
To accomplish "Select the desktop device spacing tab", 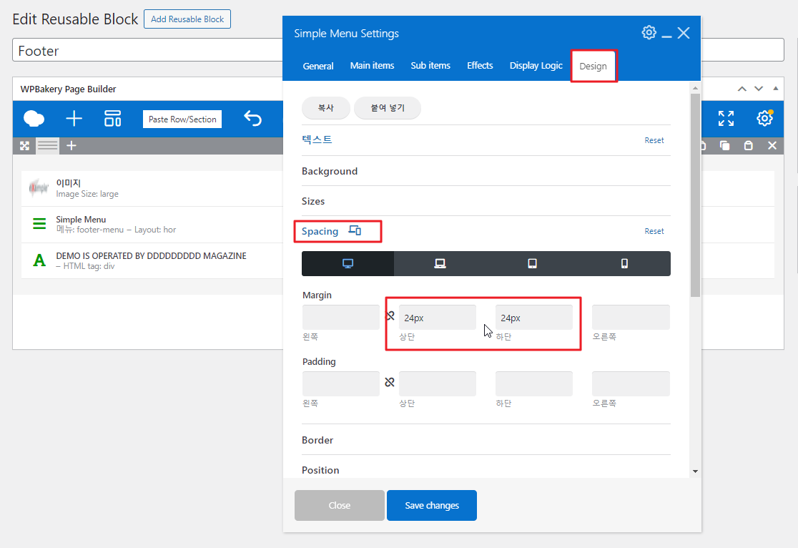I will (348, 263).
